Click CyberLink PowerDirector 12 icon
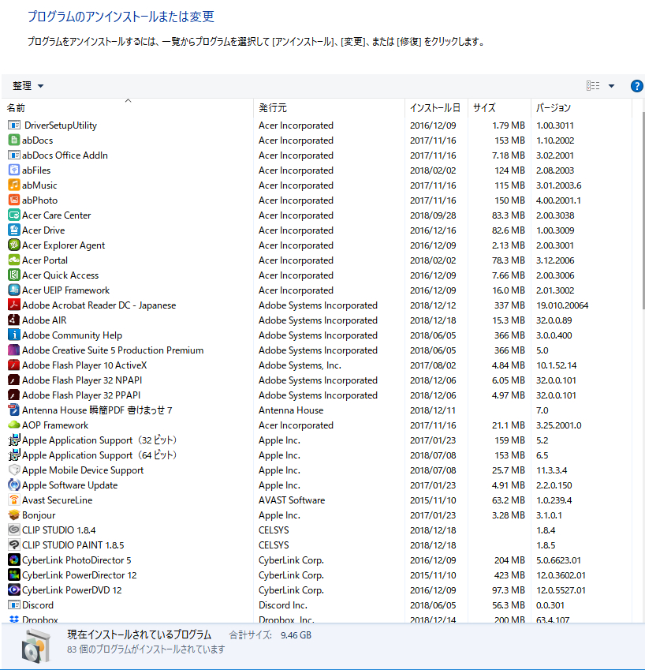This screenshot has width=645, height=670. (x=14, y=575)
